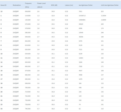Image resolution: width=121 pixels, height=112 pixels.
Task: Select frequency cell '618.000'
Action: pos(28,45)
